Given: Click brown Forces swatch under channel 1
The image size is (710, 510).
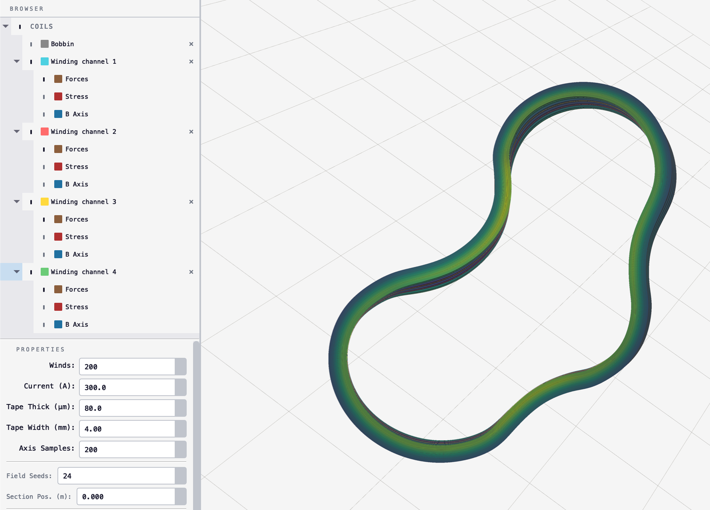Looking at the screenshot, I should click(x=58, y=79).
